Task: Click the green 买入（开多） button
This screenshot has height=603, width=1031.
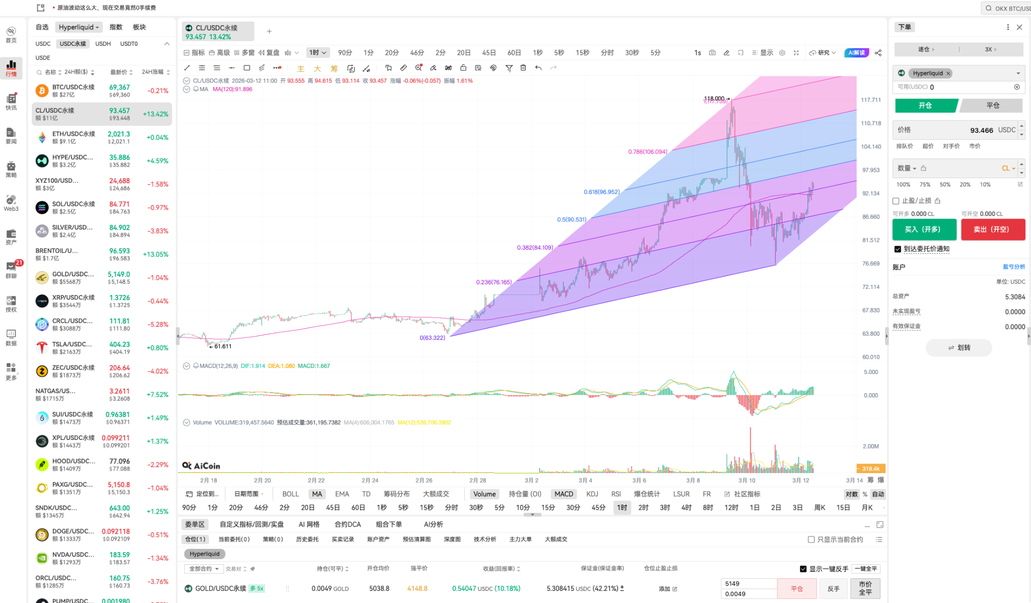Action: click(924, 230)
